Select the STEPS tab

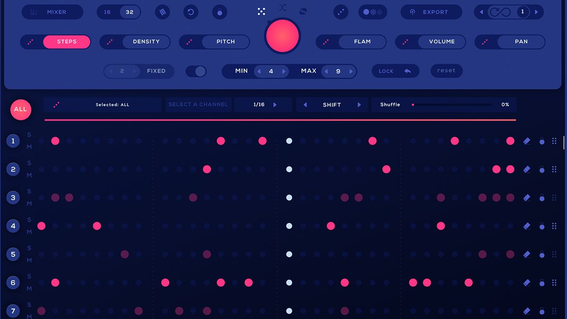pyautogui.click(x=67, y=42)
